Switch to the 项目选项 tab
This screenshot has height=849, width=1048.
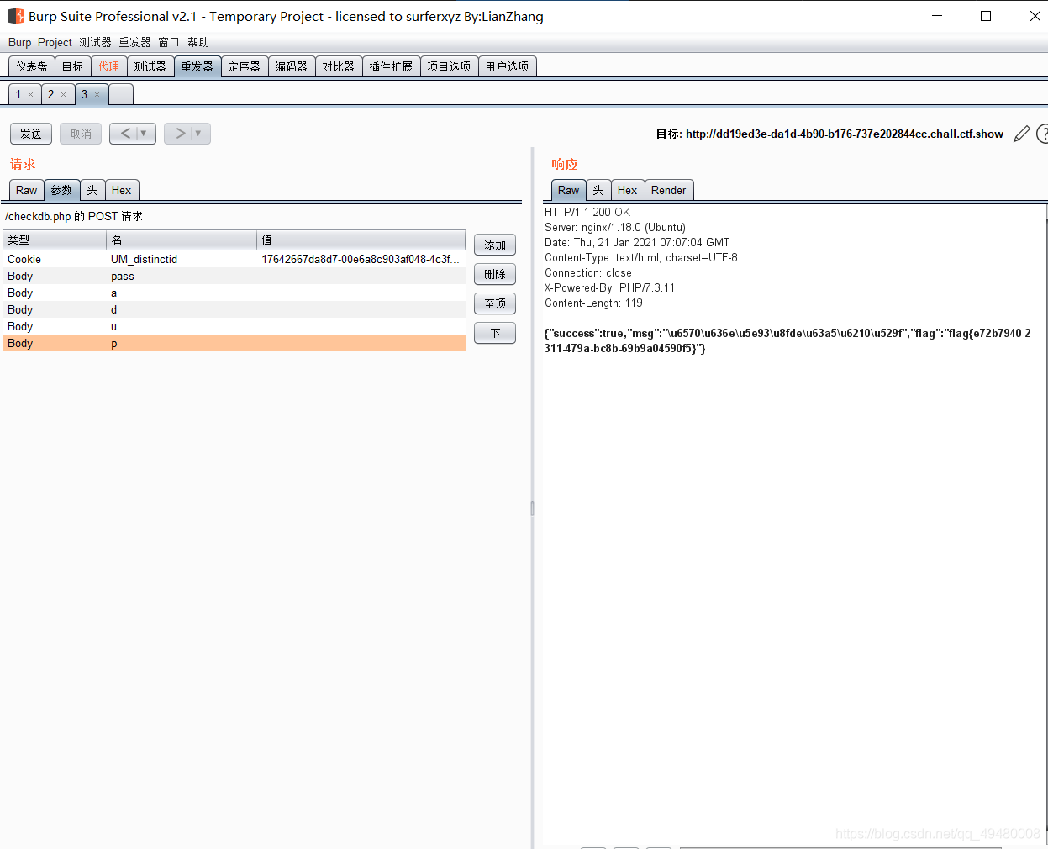point(449,66)
